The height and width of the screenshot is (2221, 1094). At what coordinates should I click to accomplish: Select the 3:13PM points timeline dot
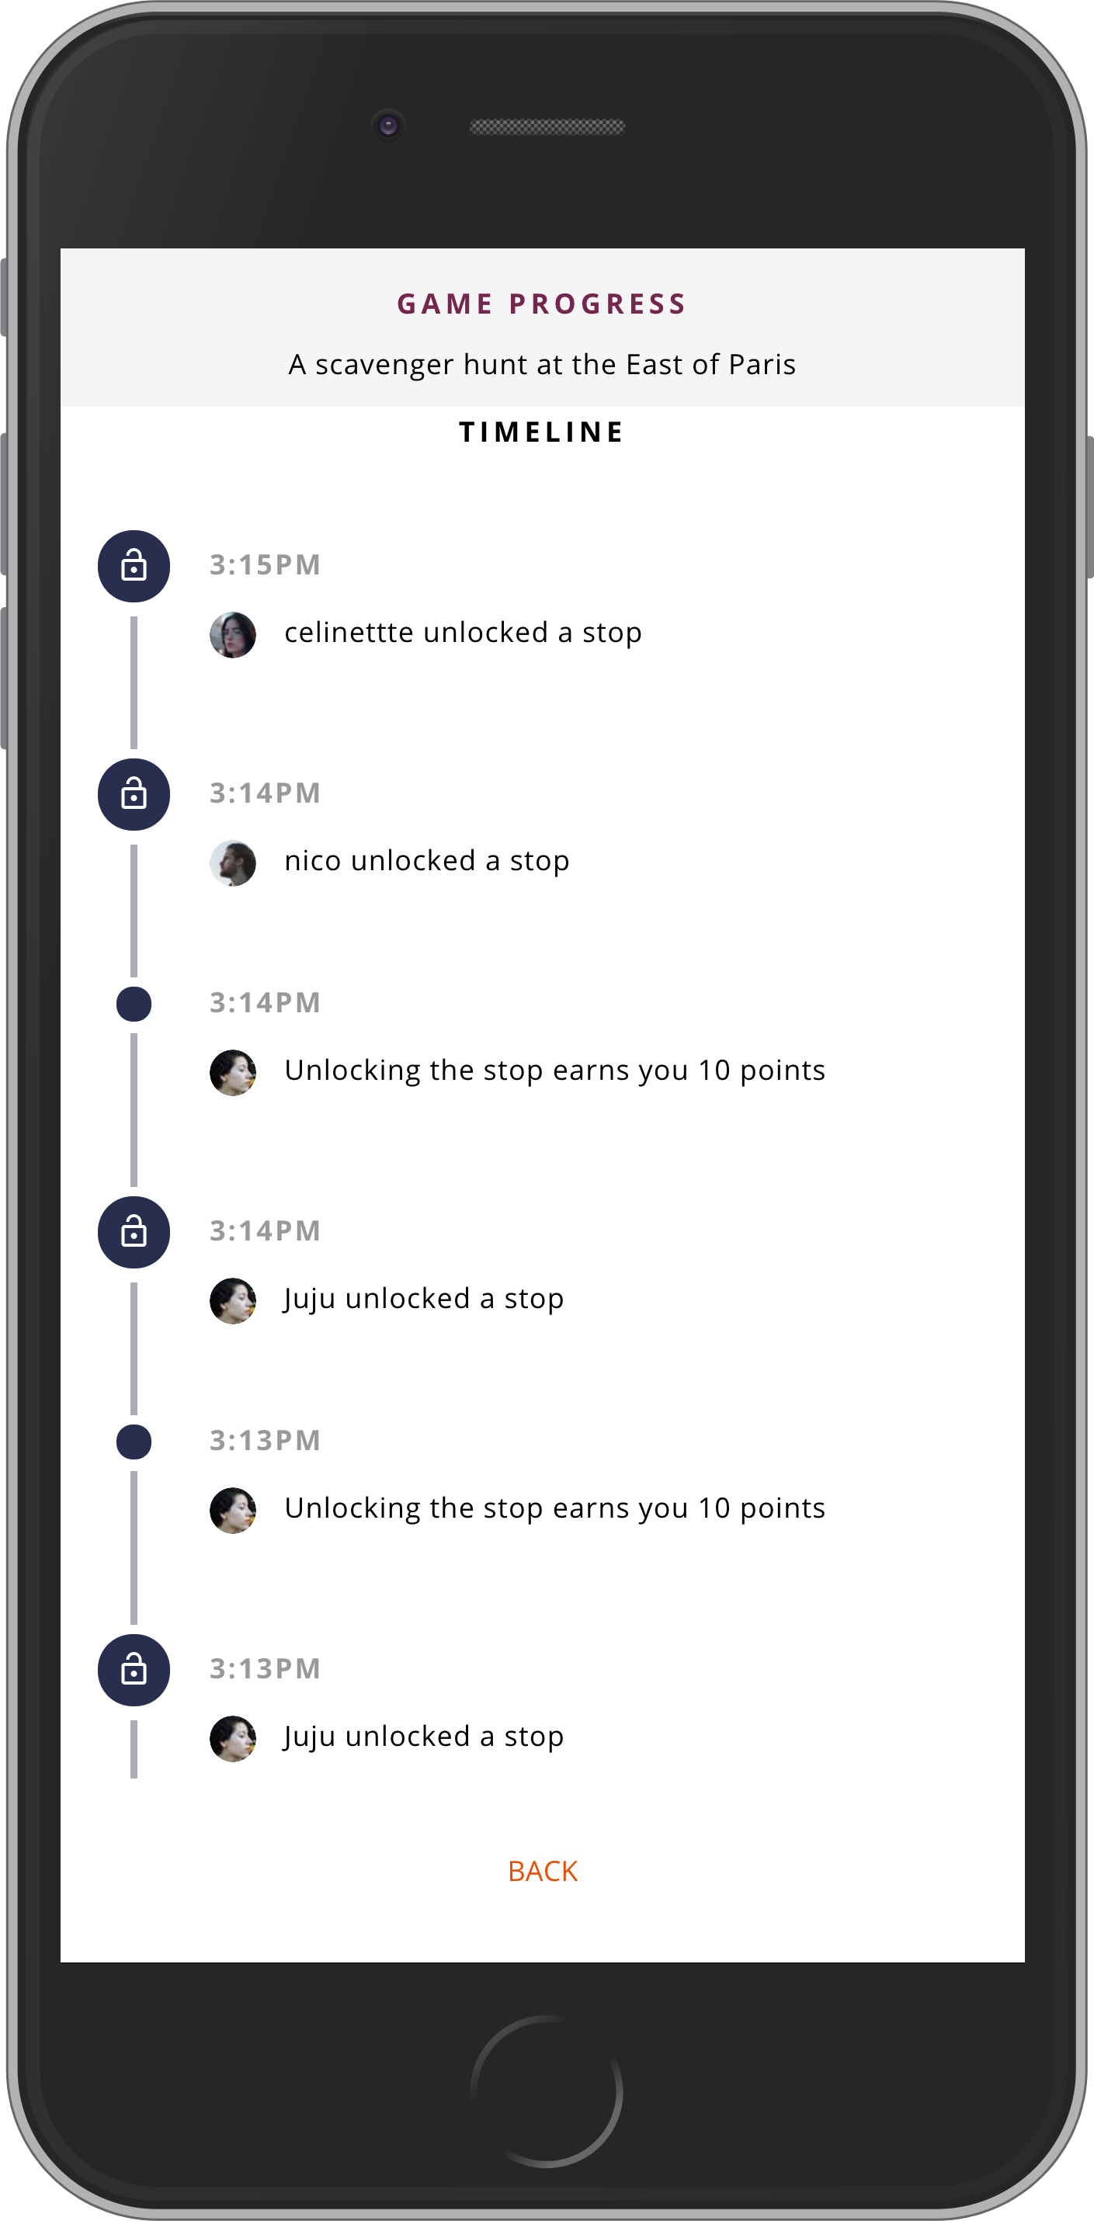134,1442
